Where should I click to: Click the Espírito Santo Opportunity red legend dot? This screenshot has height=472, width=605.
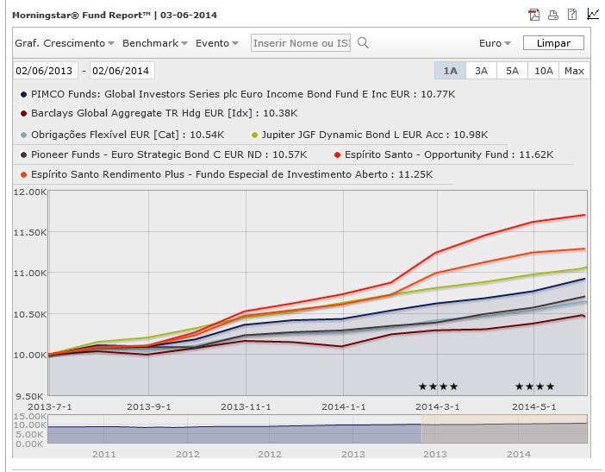[x=337, y=154]
